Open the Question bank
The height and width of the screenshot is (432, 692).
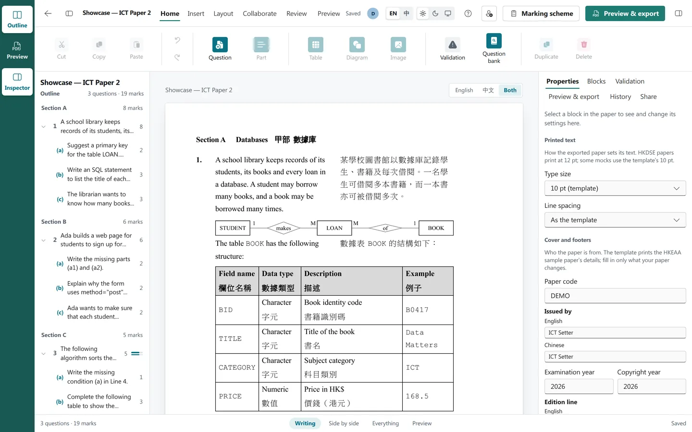494,49
